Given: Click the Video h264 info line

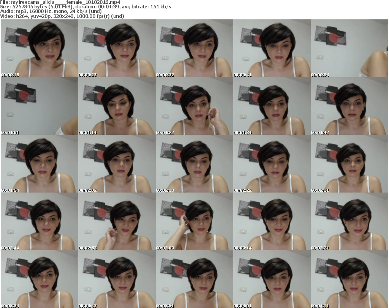Looking at the screenshot, I should point(62,16).
